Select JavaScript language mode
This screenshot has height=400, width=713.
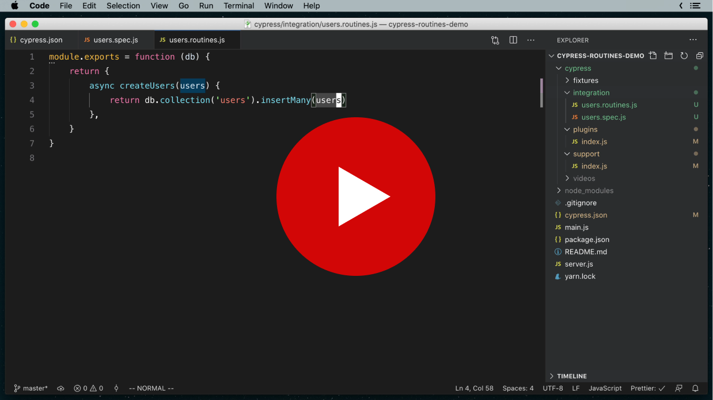click(605, 389)
